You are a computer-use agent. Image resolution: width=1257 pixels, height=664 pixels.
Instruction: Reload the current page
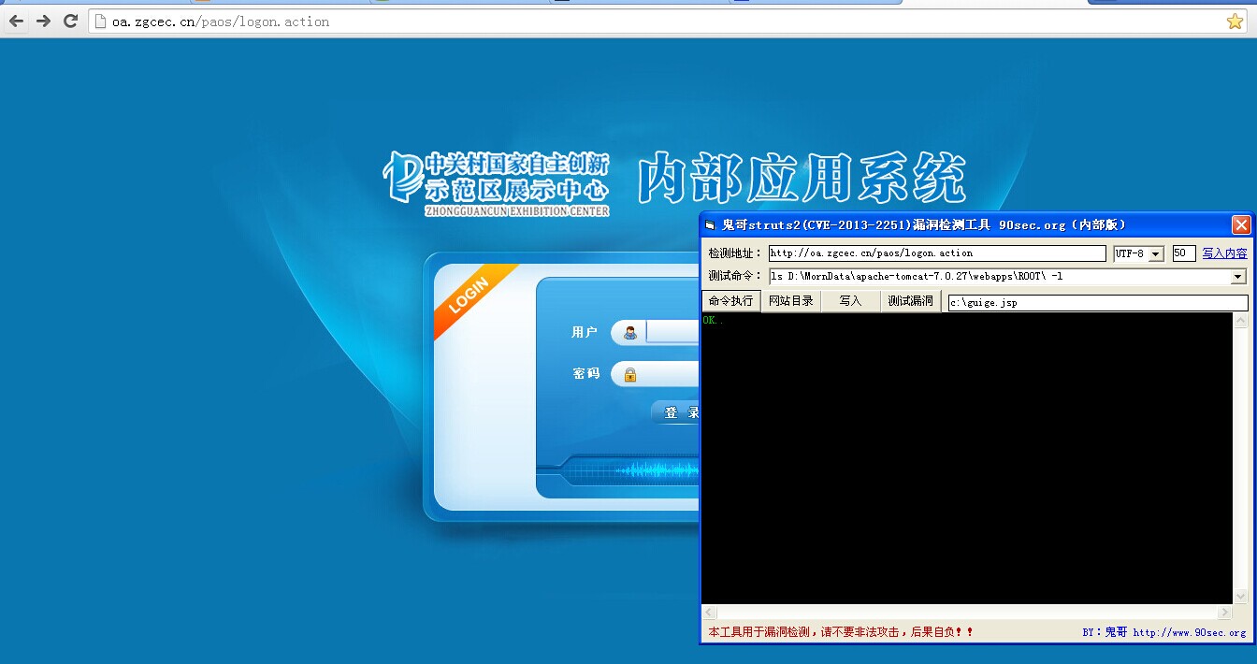point(70,21)
